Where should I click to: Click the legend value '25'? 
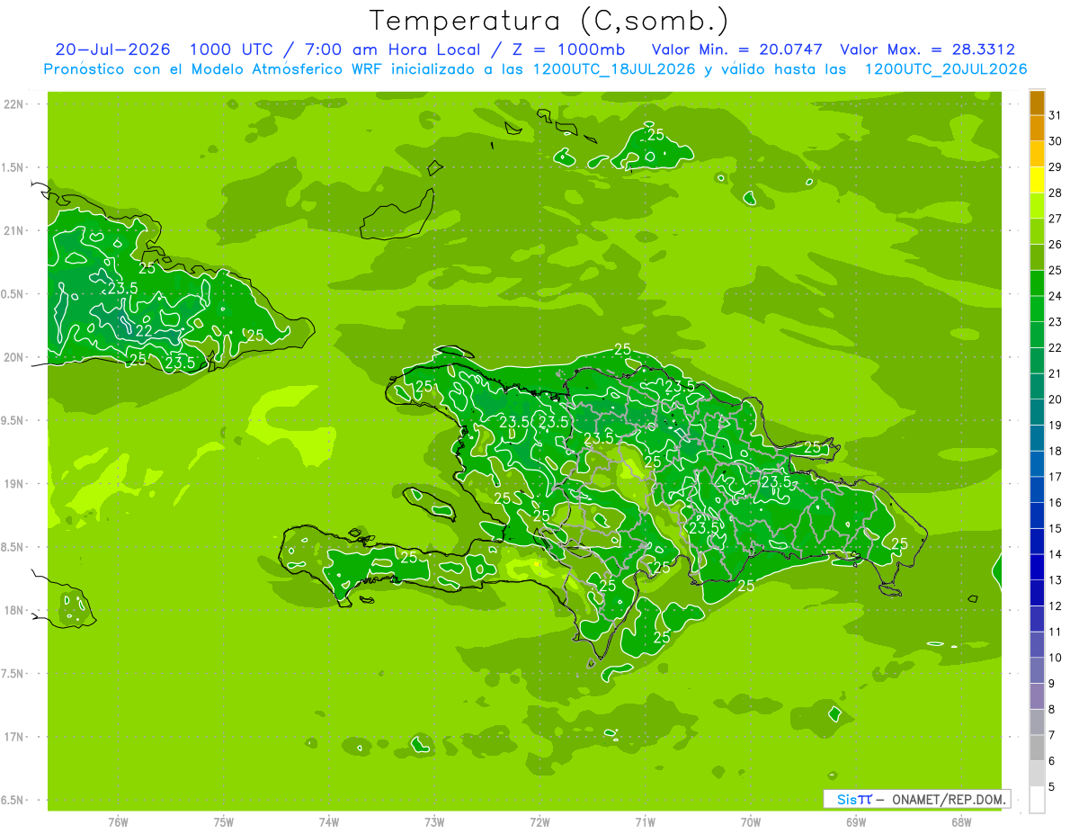pyautogui.click(x=1056, y=270)
